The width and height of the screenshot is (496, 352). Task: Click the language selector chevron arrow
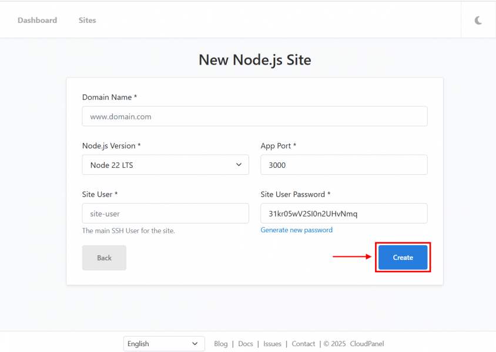(195, 343)
